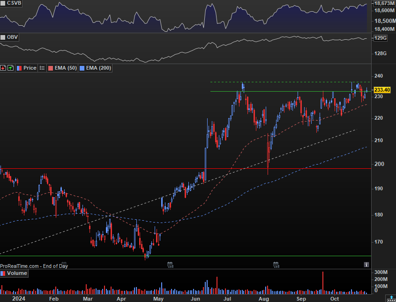
Task: Click the calendar event icon near August
Action: click(276, 265)
